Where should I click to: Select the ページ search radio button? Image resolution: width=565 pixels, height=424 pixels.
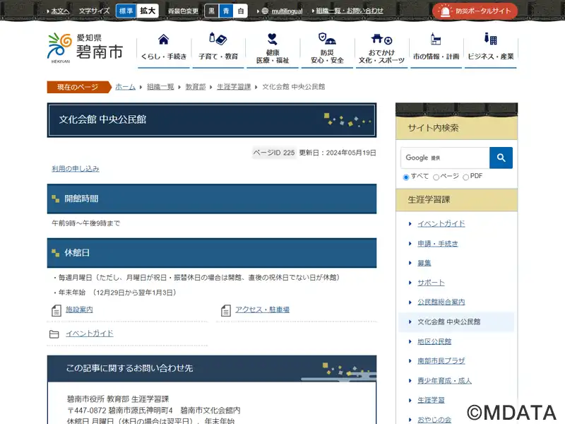436,177
